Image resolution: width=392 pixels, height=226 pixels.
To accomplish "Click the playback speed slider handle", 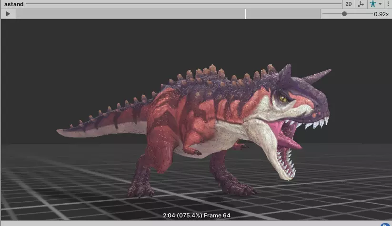I will pos(344,14).
